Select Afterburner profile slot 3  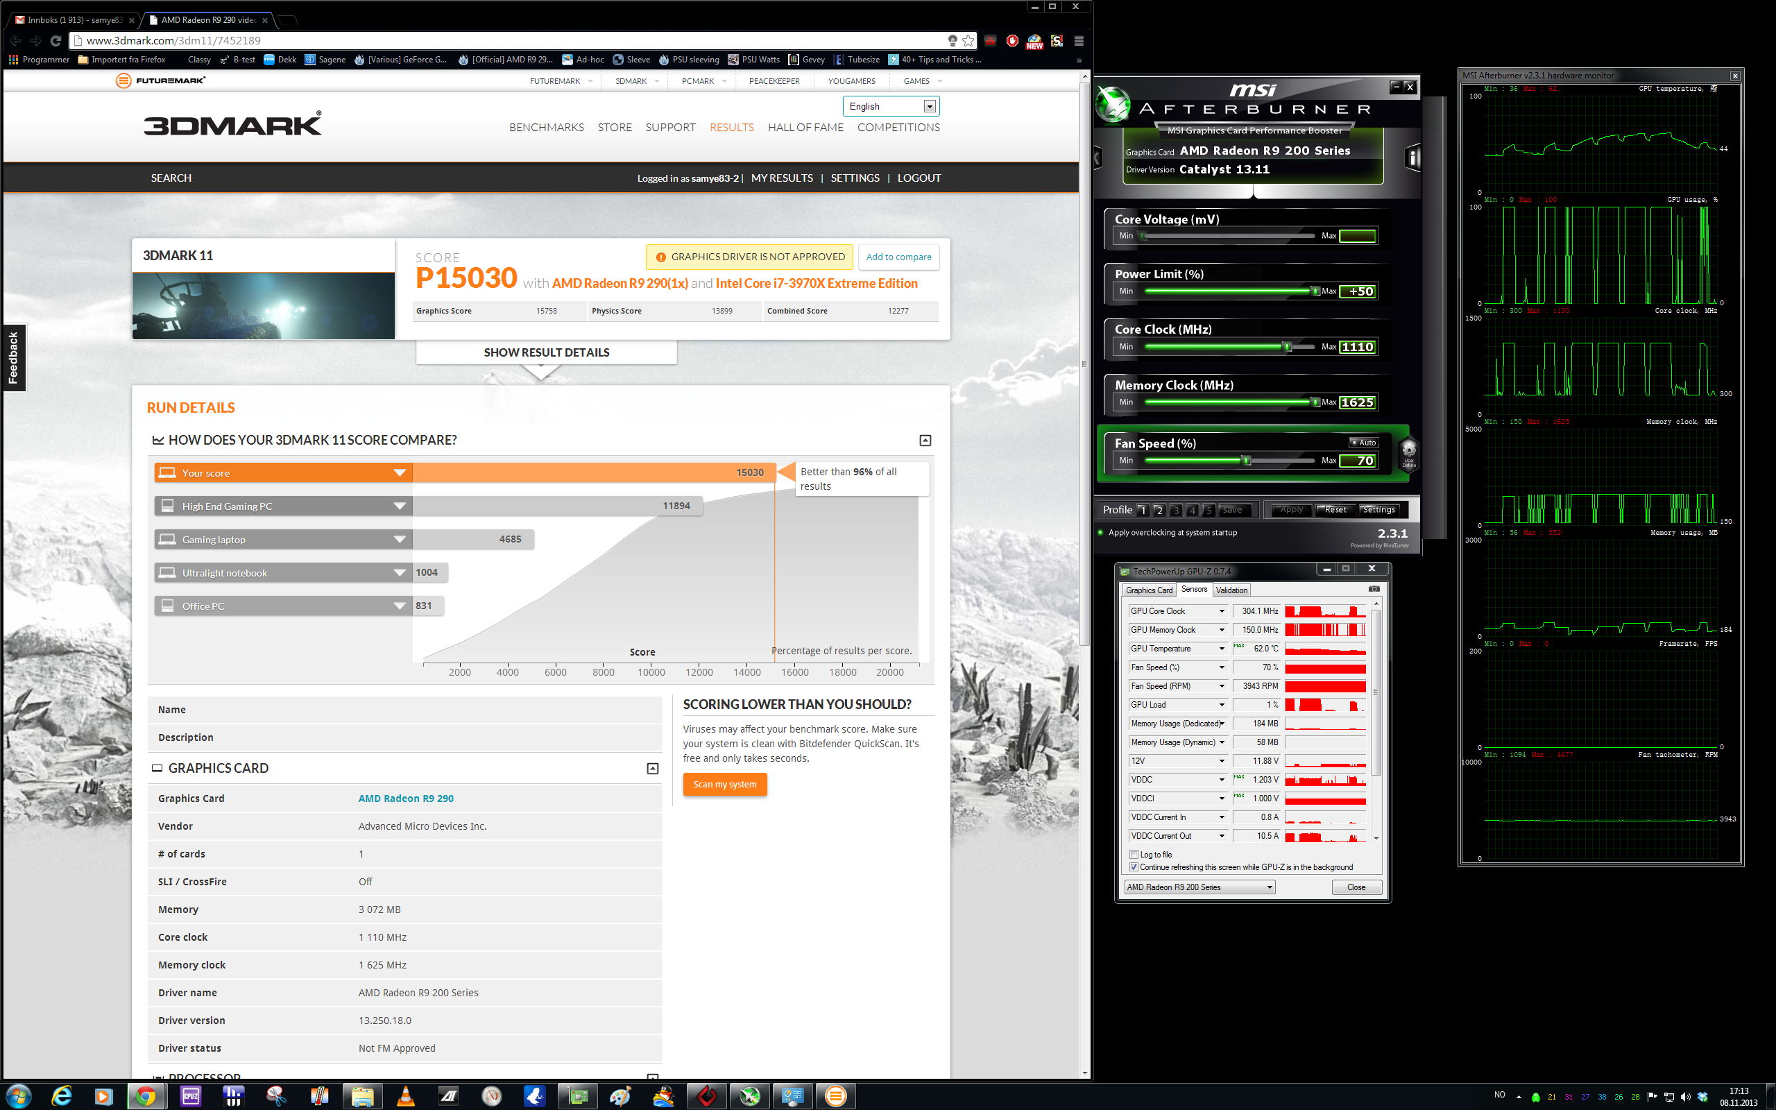click(x=1176, y=509)
